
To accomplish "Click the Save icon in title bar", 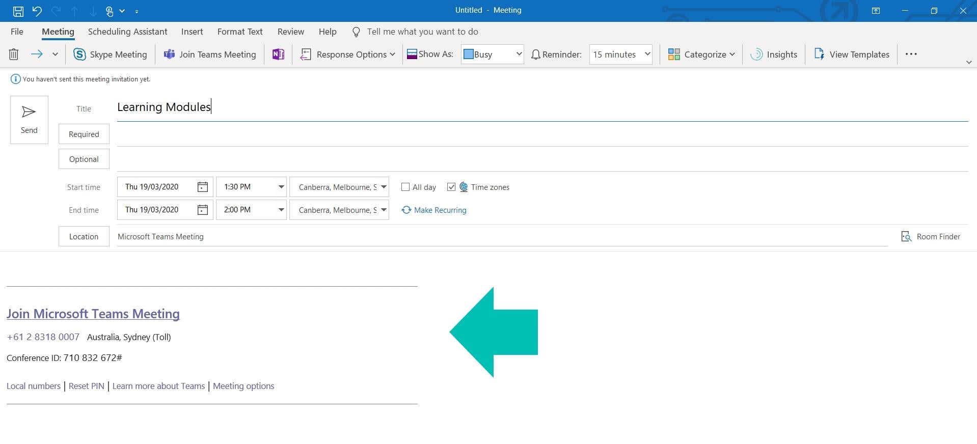I will pyautogui.click(x=18, y=11).
